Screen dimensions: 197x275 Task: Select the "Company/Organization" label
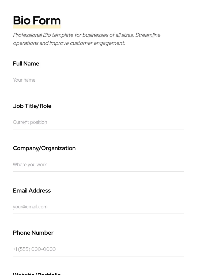tap(44, 148)
